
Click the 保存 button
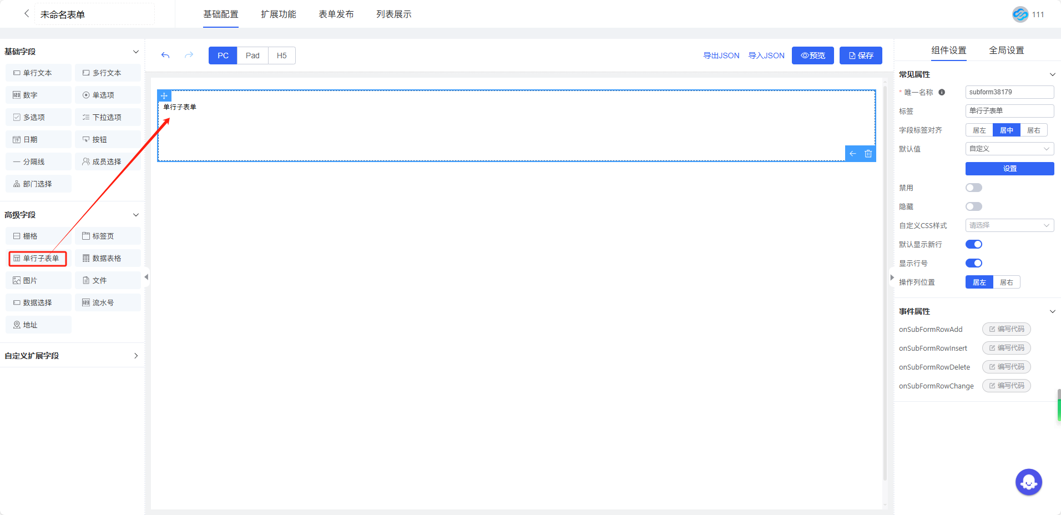point(861,55)
